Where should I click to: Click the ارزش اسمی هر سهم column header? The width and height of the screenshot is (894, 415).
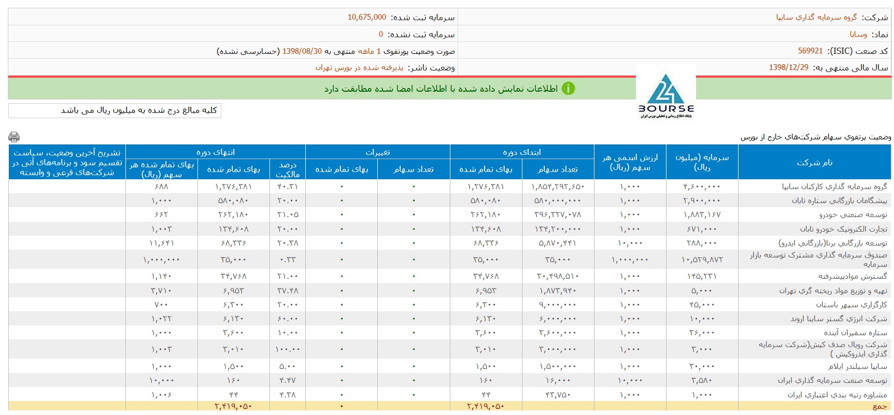coord(630,162)
